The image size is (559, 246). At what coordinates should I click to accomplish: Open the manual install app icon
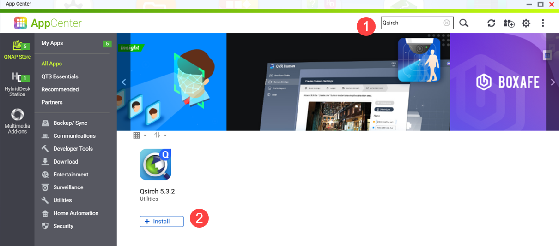tap(509, 23)
